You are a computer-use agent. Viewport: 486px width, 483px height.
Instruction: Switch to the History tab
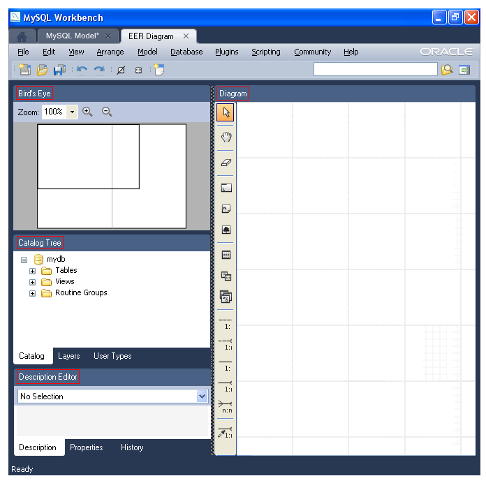point(132,447)
